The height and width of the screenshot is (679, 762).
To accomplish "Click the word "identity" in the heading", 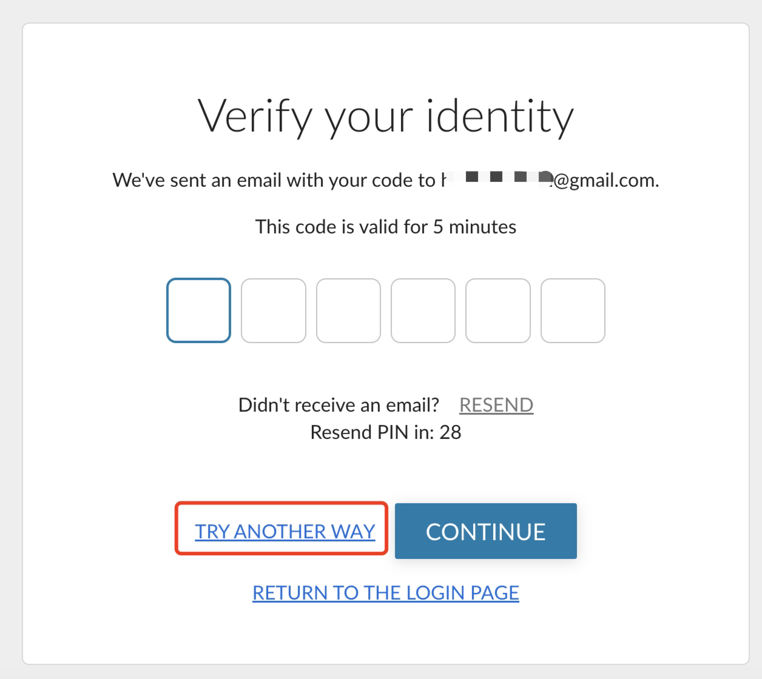I will pyautogui.click(x=500, y=116).
